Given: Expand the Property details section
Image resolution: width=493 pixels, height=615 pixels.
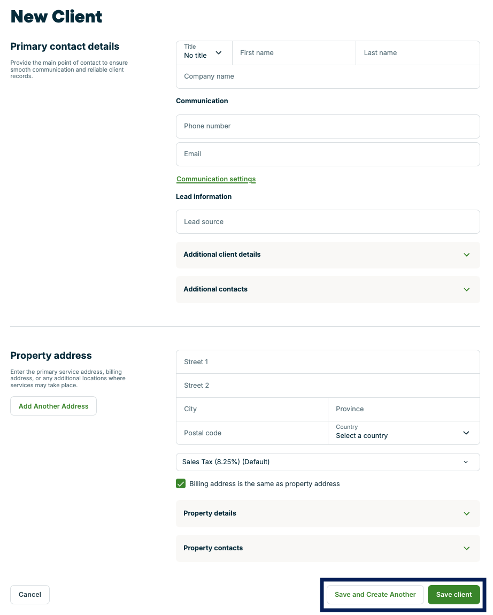Looking at the screenshot, I should tap(327, 513).
